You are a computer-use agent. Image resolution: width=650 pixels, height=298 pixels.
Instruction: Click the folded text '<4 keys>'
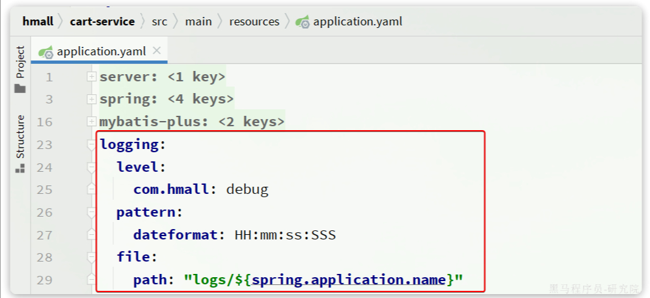point(200,99)
